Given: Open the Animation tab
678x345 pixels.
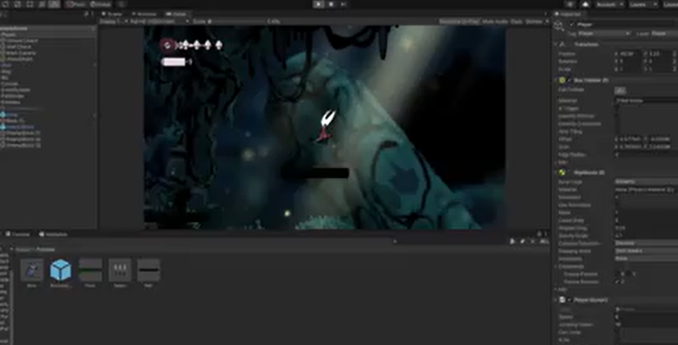Looking at the screenshot, I should tap(54, 234).
